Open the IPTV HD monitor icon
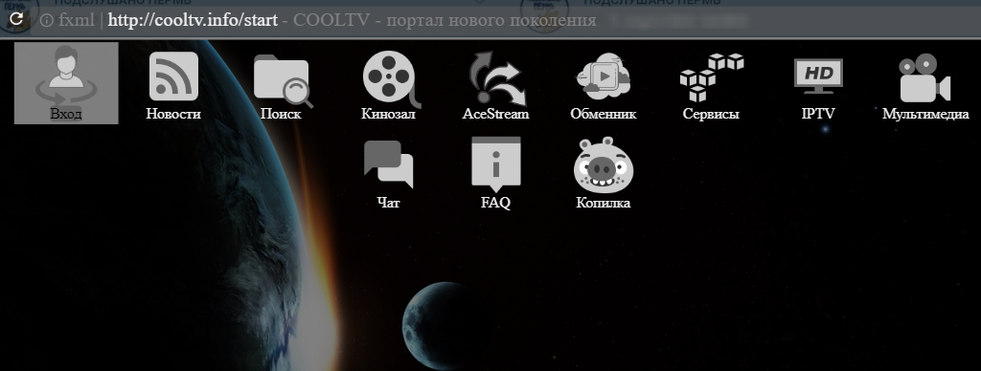981x371 pixels. pyautogui.click(x=818, y=76)
